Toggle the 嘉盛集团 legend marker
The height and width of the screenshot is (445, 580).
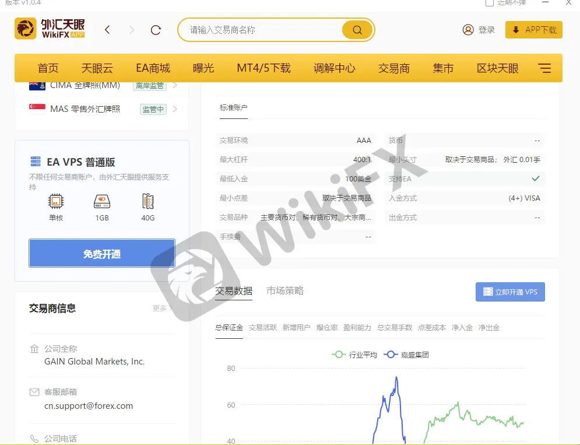tap(391, 355)
